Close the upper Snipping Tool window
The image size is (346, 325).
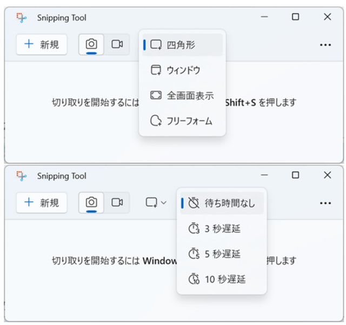click(328, 17)
